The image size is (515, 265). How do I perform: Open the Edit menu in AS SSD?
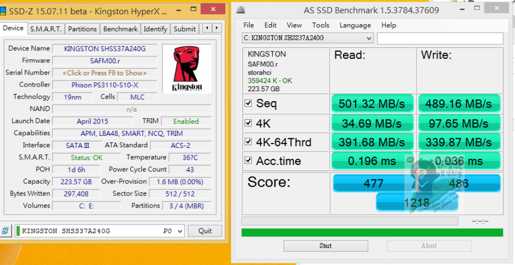[270, 25]
